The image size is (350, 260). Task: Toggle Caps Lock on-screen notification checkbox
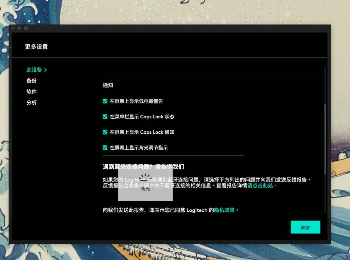point(105,132)
